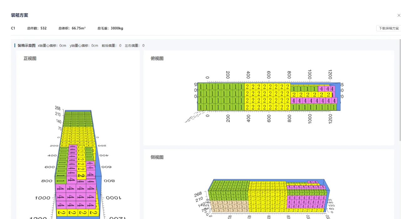Screen dimensions: 401x219
Task: Click the 前后偏重：0 text
Action: tap(112, 45)
